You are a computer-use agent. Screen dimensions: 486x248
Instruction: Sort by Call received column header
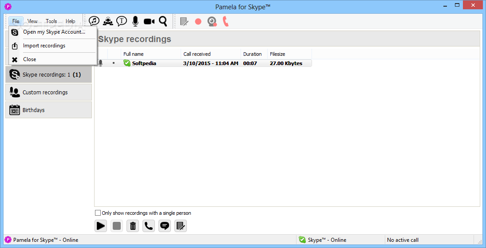coord(211,54)
